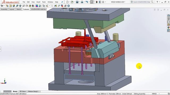Open Custom Properties task pane tab
The width and height of the screenshot is (170, 95).
pos(169,31)
